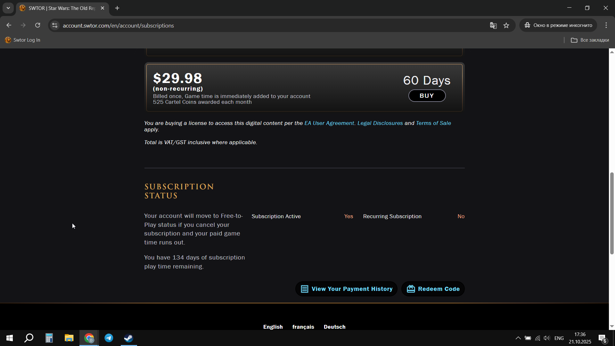Screen dimensions: 615x346
Task: Expand the tab search dropdown
Action: point(8,8)
